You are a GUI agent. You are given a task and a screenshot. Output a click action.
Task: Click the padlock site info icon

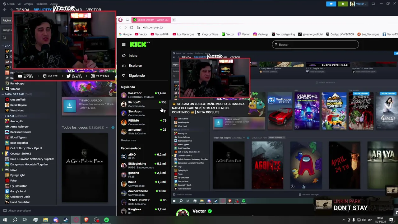(138, 27)
